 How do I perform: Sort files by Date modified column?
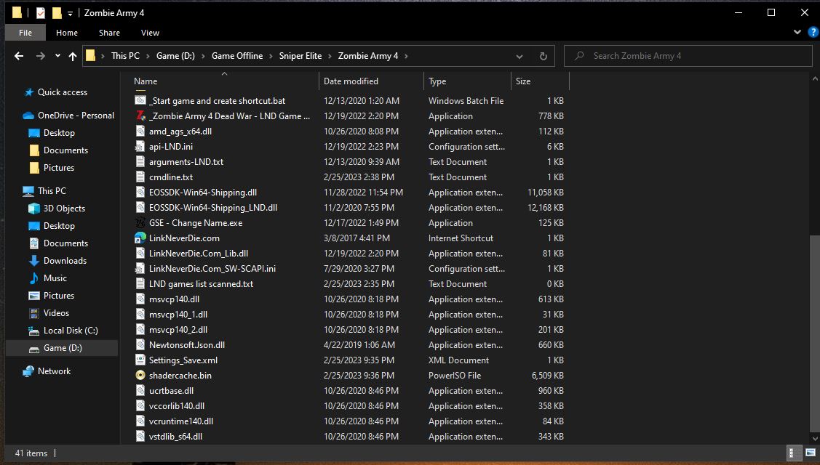(351, 81)
